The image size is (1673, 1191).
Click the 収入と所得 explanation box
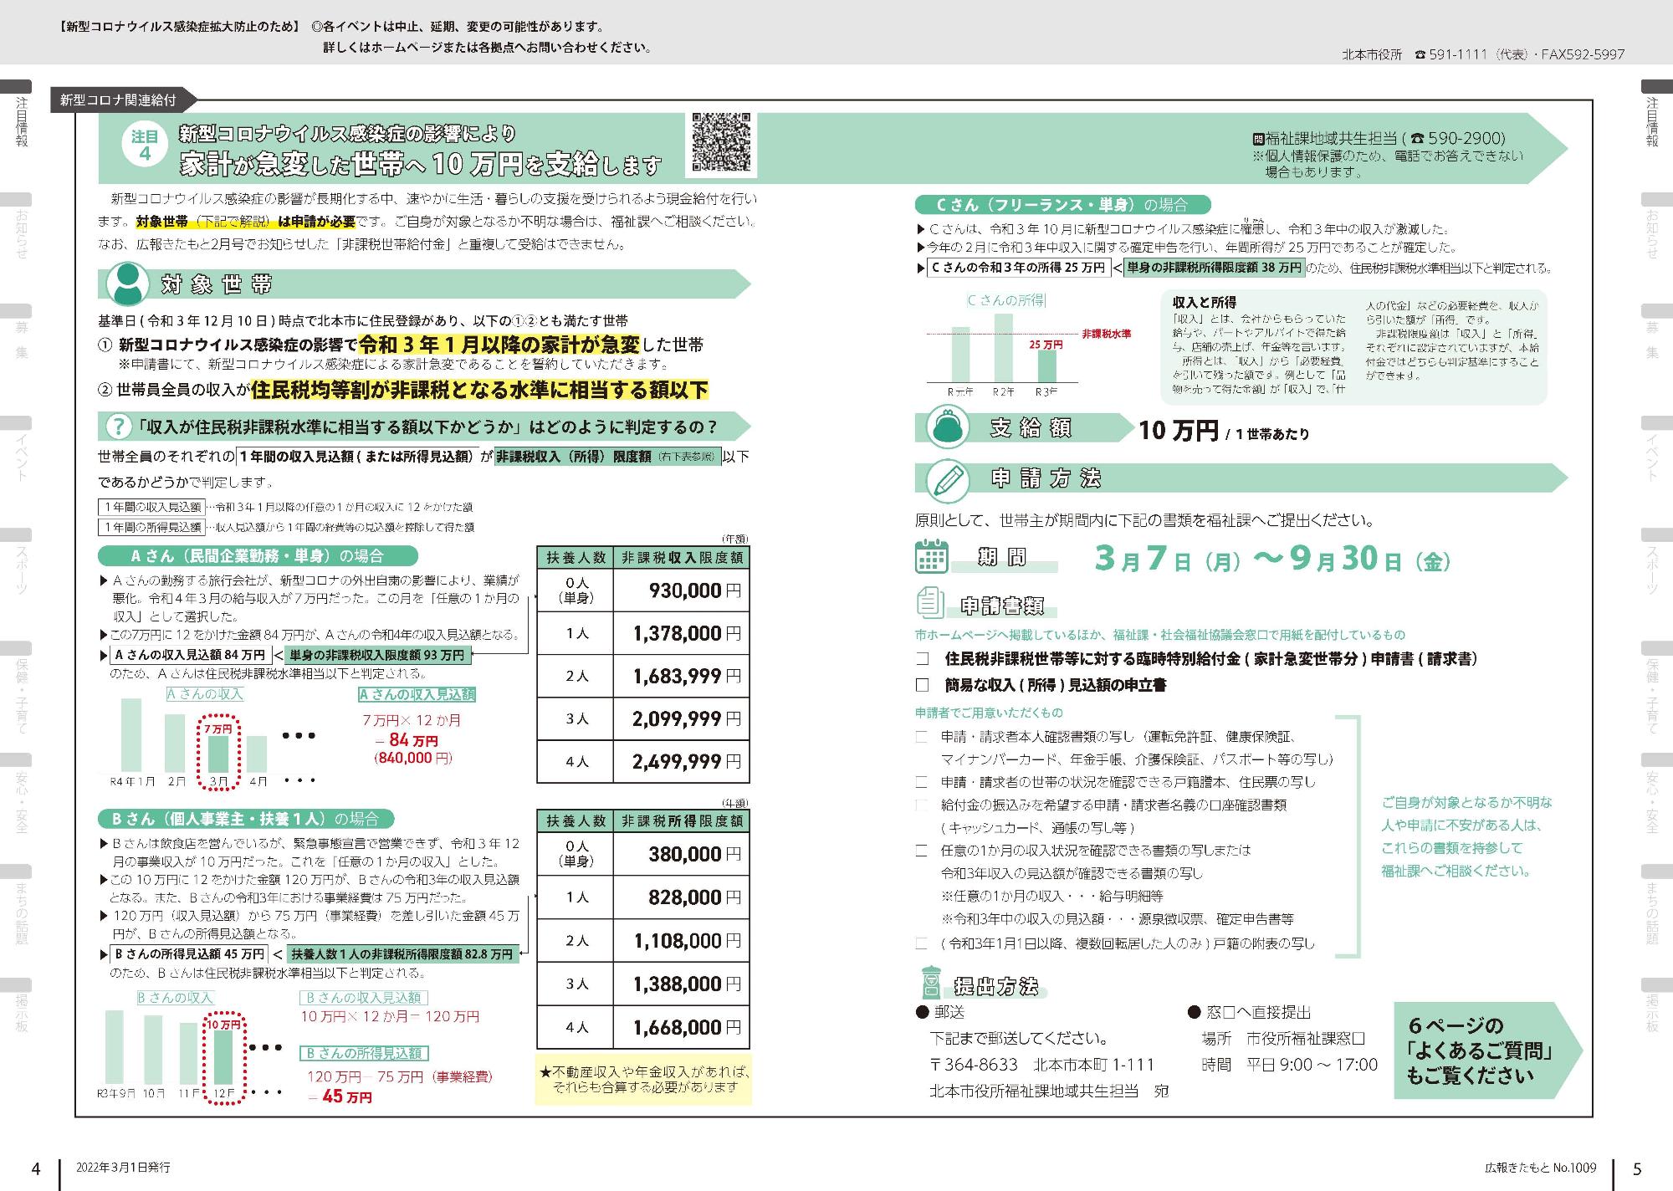(x=1353, y=347)
